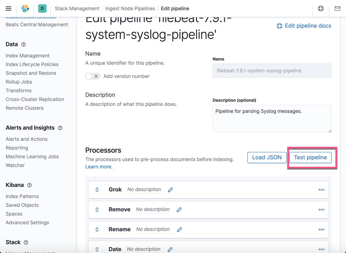This screenshot has height=253, width=346.
Task: Grab the Rename processor move handle
Action: [x=97, y=229]
